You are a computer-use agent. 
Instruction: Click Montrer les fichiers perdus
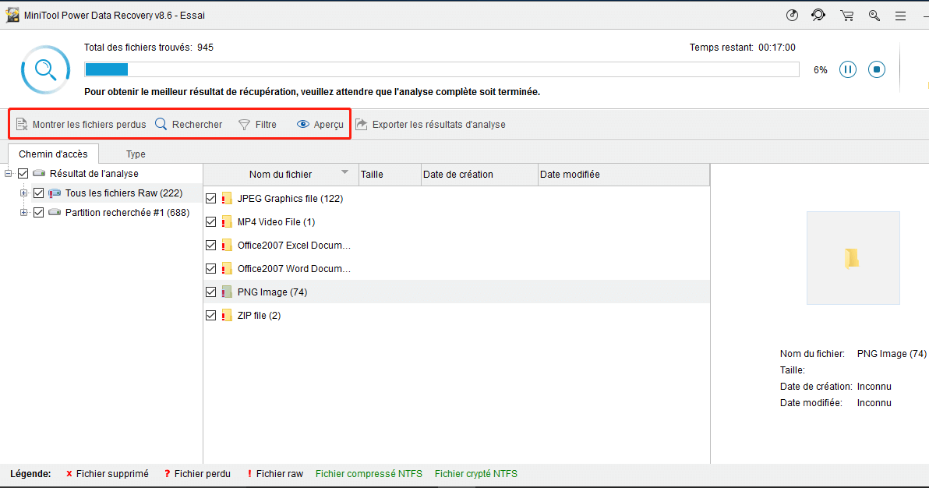81,124
